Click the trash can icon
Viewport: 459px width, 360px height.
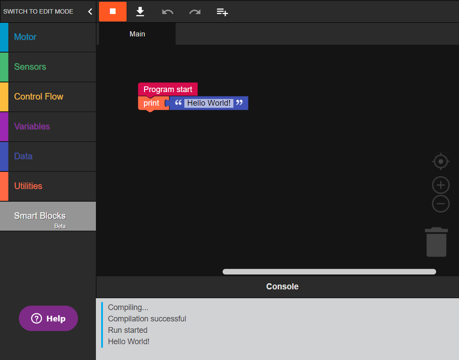[436, 242]
